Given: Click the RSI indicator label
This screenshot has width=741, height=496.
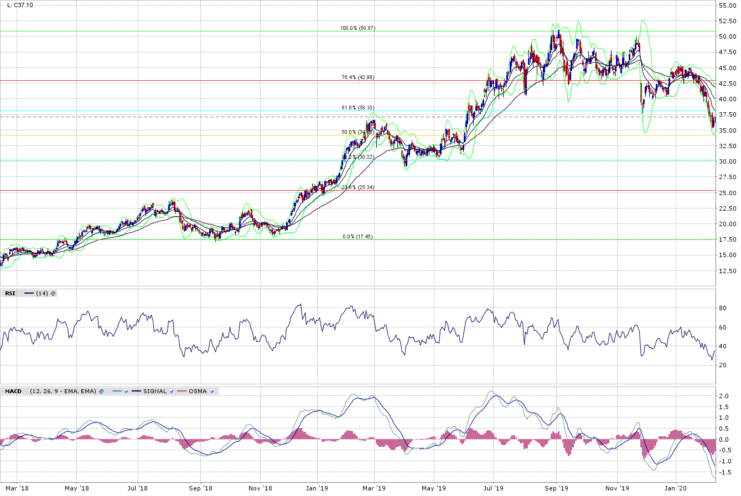Looking at the screenshot, I should coord(11,294).
